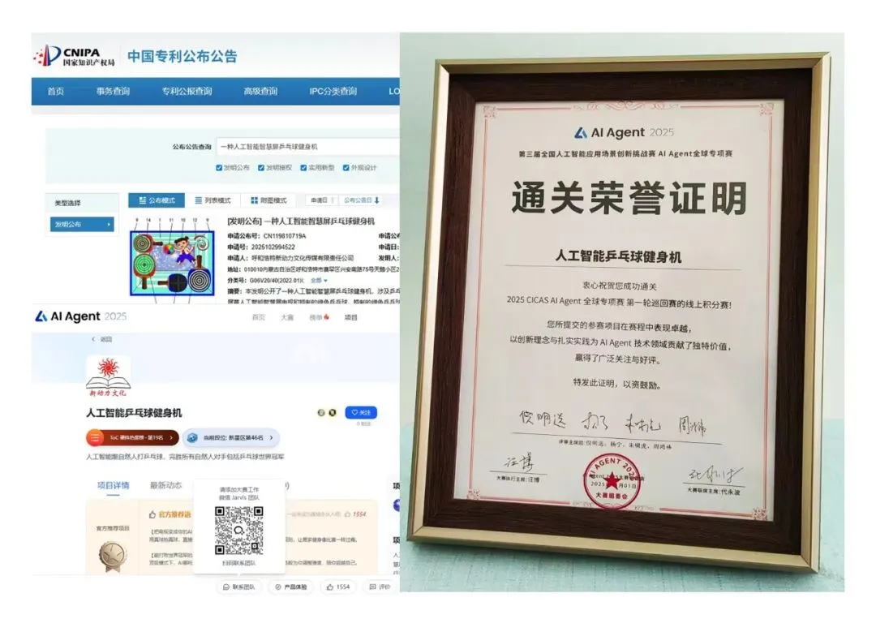The height and width of the screenshot is (619, 876).
Task: Click the AI Agent 2025 logo
Action: (x=81, y=316)
